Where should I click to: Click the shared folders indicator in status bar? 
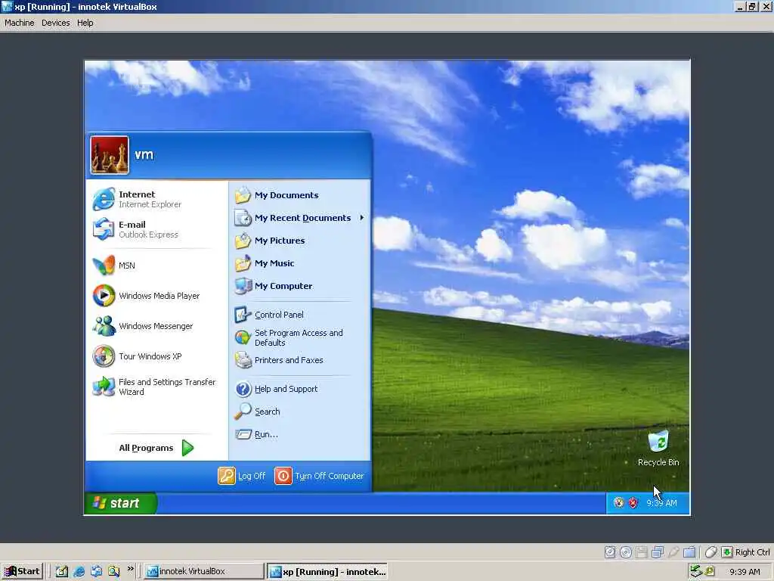pos(689,551)
